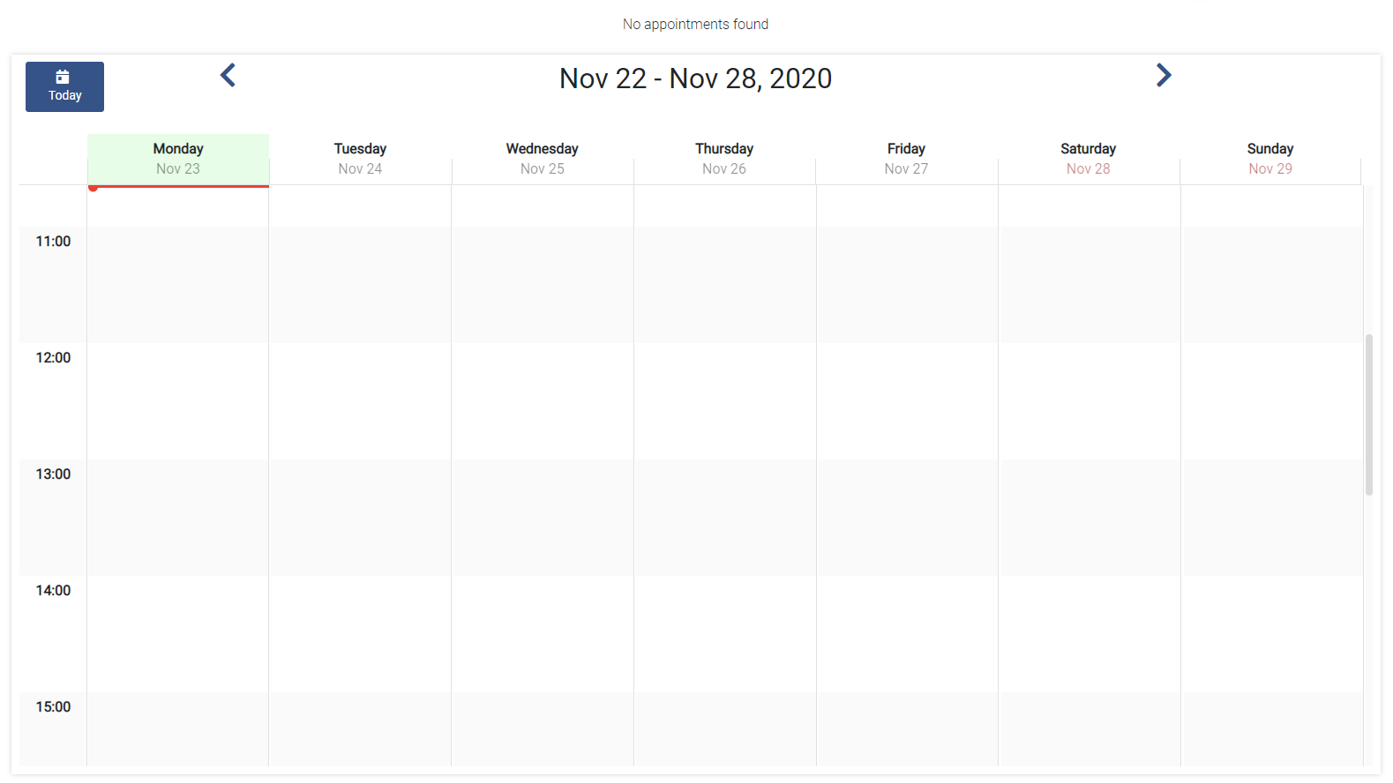The image size is (1393, 783).
Task: Click the calendar's vertical scrollbar thumb
Action: click(1369, 414)
